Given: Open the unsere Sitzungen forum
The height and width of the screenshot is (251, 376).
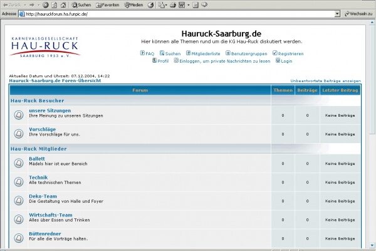Looking at the screenshot, I should tap(50, 110).
